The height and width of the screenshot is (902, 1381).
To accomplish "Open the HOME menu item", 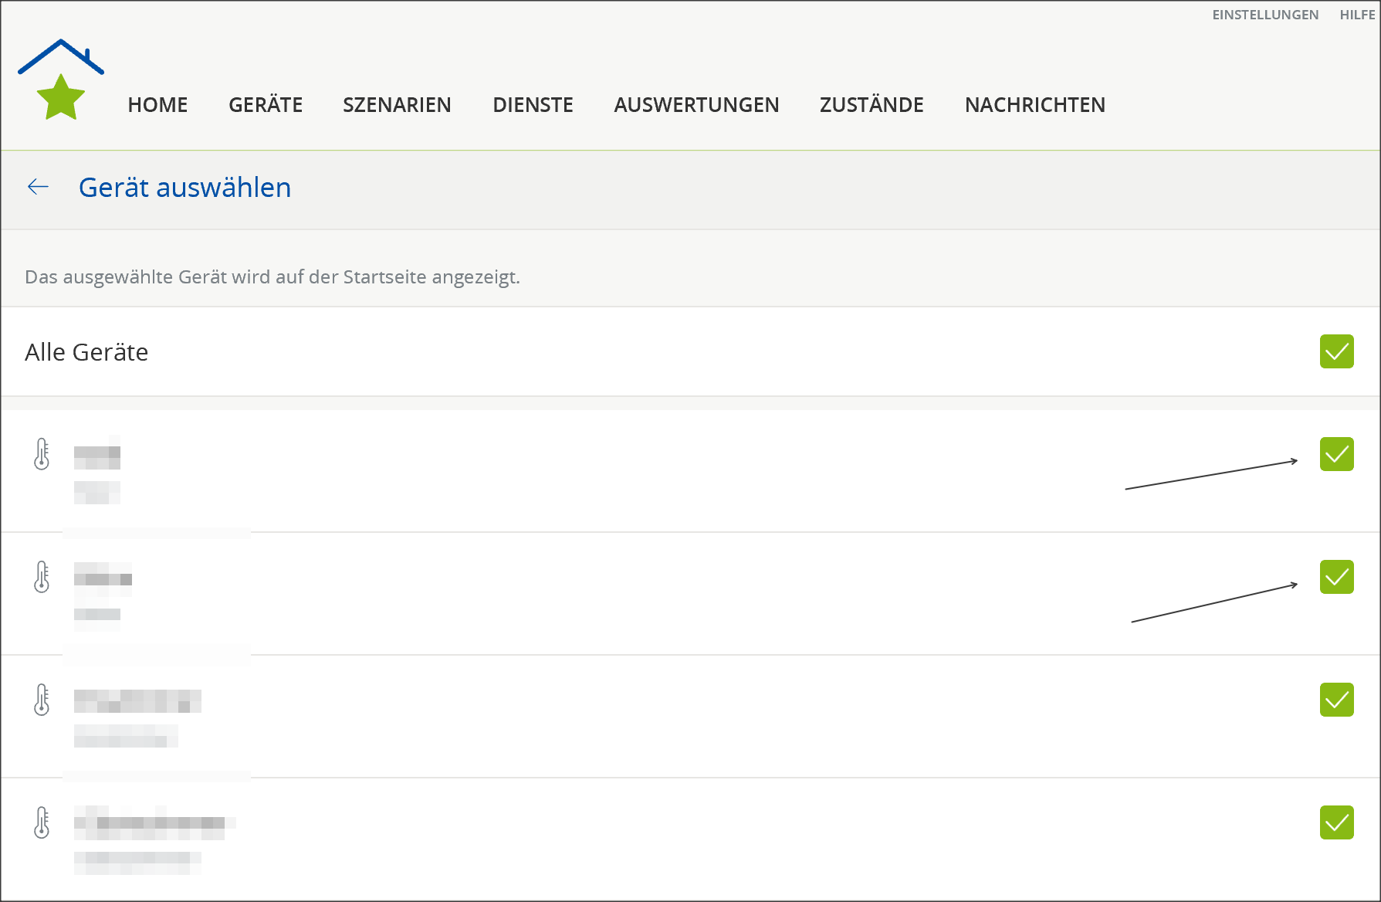I will click(x=157, y=105).
